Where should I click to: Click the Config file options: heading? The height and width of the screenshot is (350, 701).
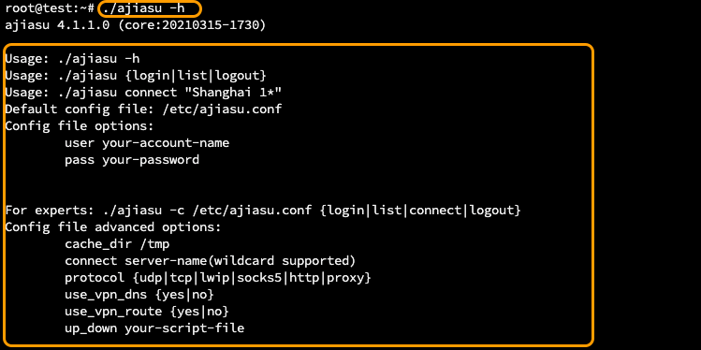pos(80,126)
